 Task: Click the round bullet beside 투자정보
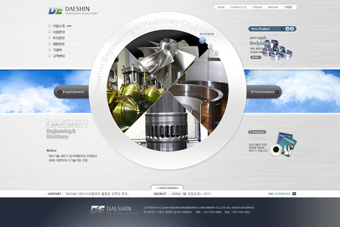click(49, 38)
